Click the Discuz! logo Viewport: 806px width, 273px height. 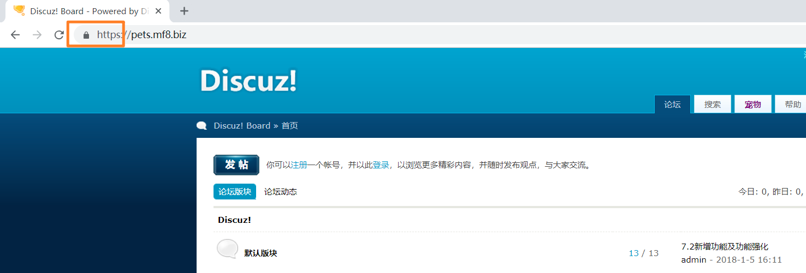(248, 81)
